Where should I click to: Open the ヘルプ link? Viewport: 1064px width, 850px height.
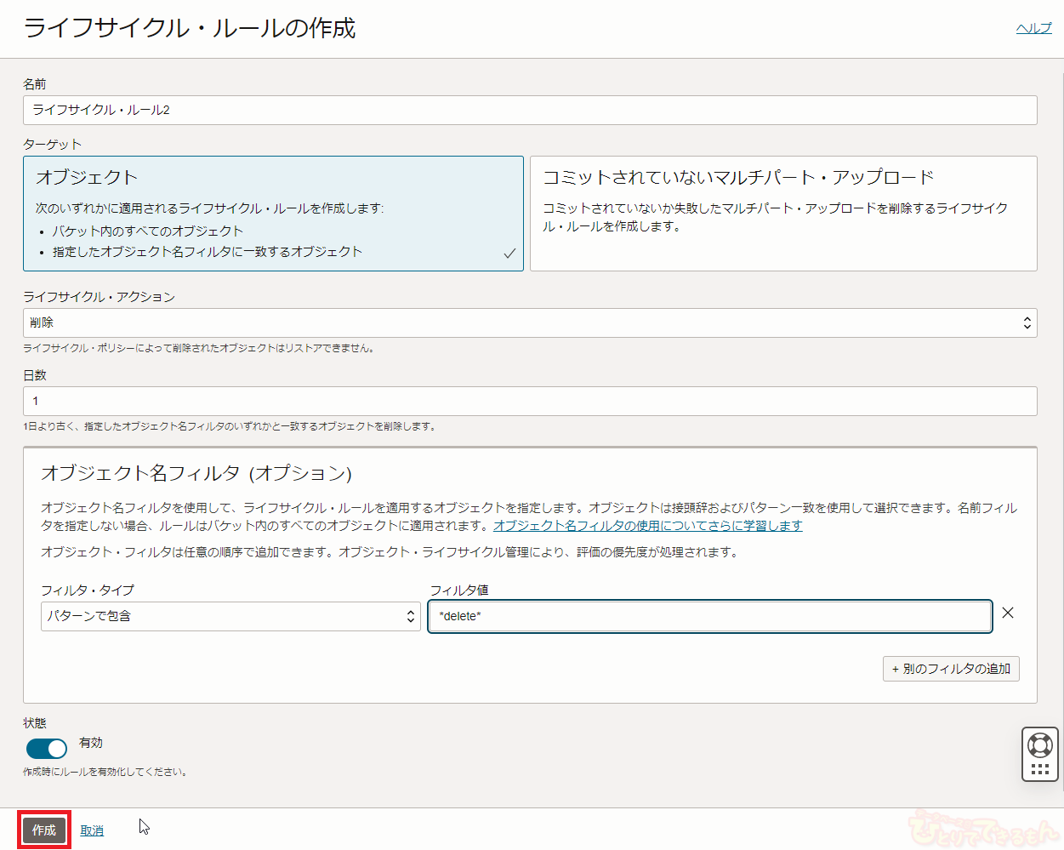pos(1033,28)
